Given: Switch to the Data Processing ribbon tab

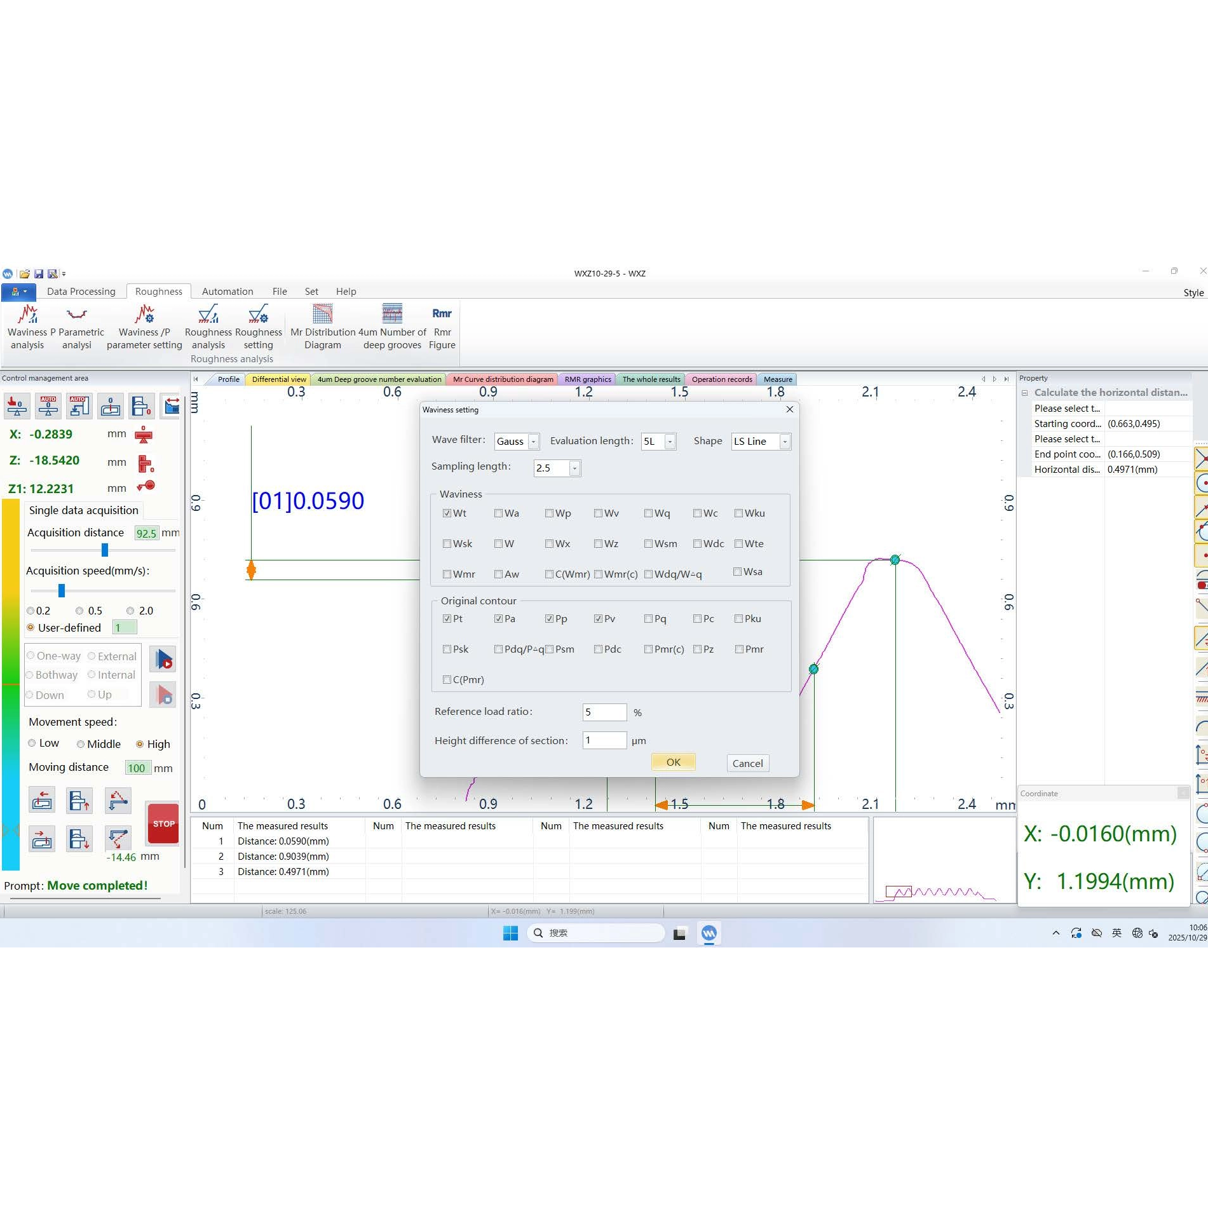Looking at the screenshot, I should [81, 292].
